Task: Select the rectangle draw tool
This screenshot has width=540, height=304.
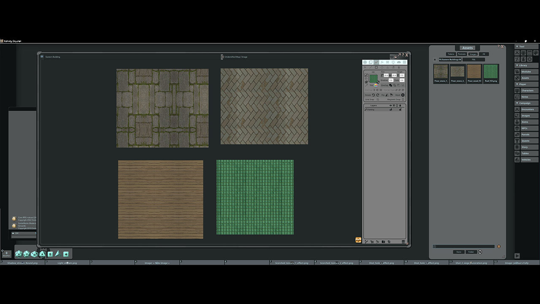Action: [376, 67]
